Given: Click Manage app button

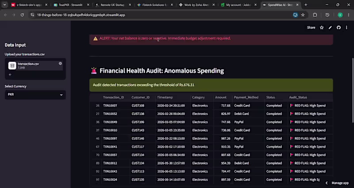Looking at the screenshot, I should pyautogui.click(x=338, y=183).
